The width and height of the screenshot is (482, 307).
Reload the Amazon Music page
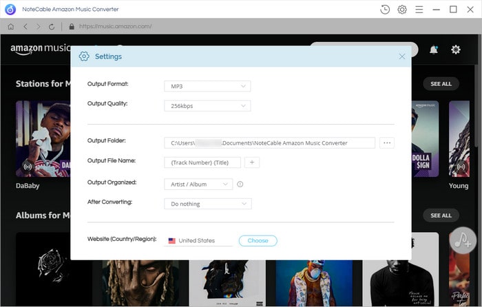52,27
